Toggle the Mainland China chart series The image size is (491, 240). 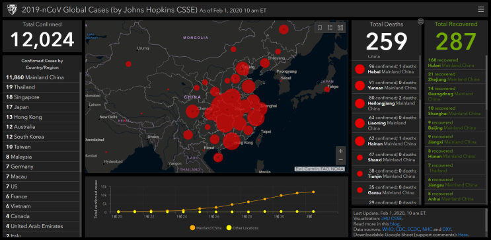click(206, 228)
